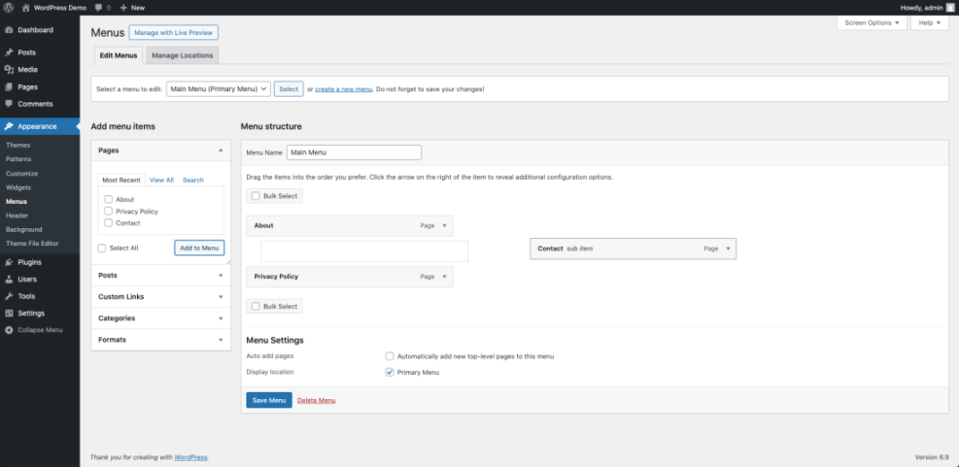
Task: Click the Appearance paintbrush icon
Action: tap(9, 126)
